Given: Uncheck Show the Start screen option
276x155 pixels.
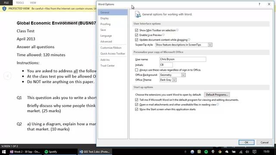Looking at the screenshot, I should pos(136,109).
